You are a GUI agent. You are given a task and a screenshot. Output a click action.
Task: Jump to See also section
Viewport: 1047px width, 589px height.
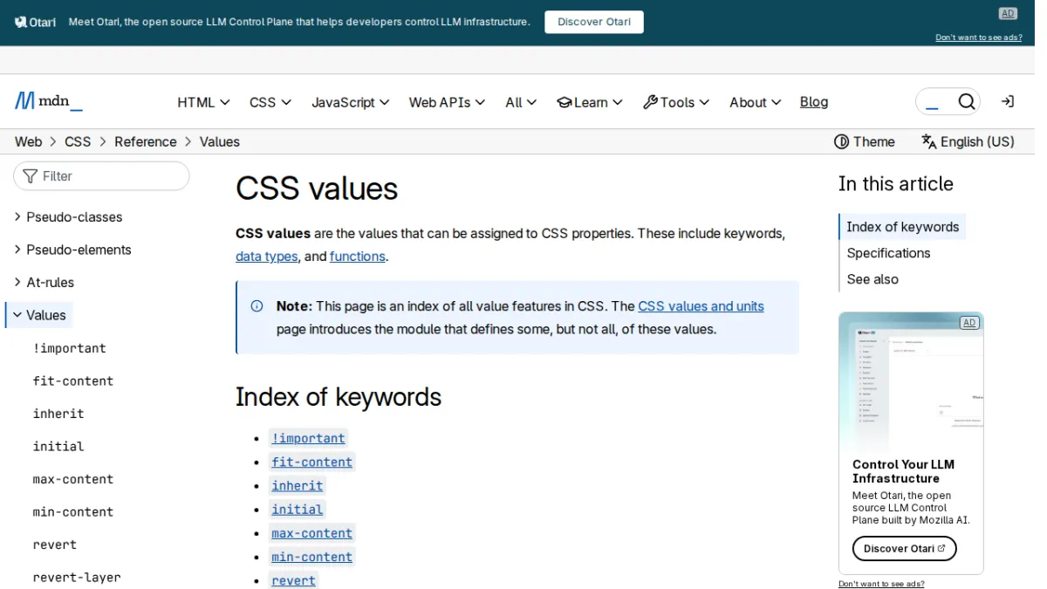872,279
